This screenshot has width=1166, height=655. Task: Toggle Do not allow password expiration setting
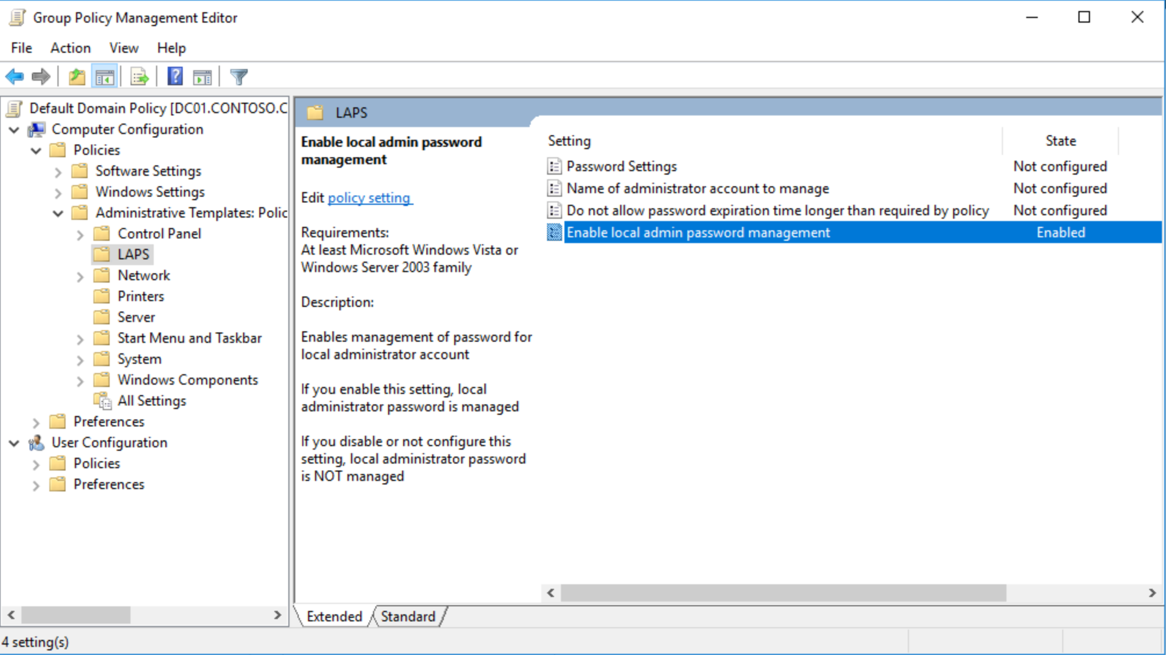click(777, 210)
